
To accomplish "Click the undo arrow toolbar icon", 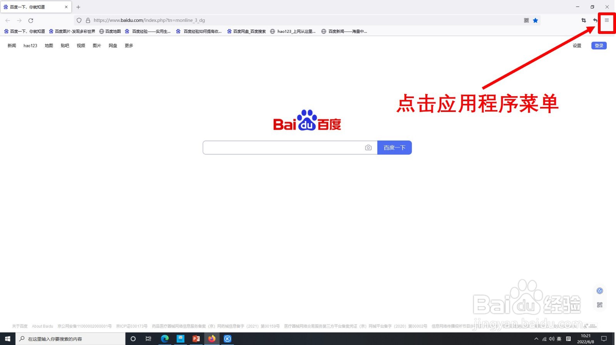I will pos(595,20).
